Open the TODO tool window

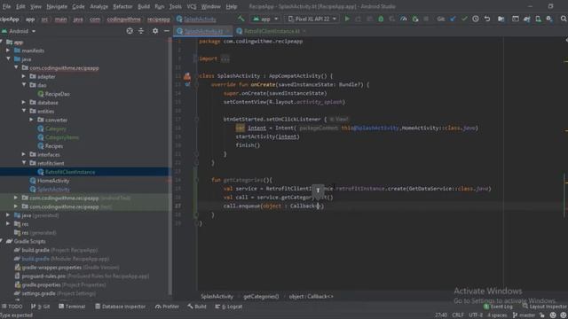(12, 307)
